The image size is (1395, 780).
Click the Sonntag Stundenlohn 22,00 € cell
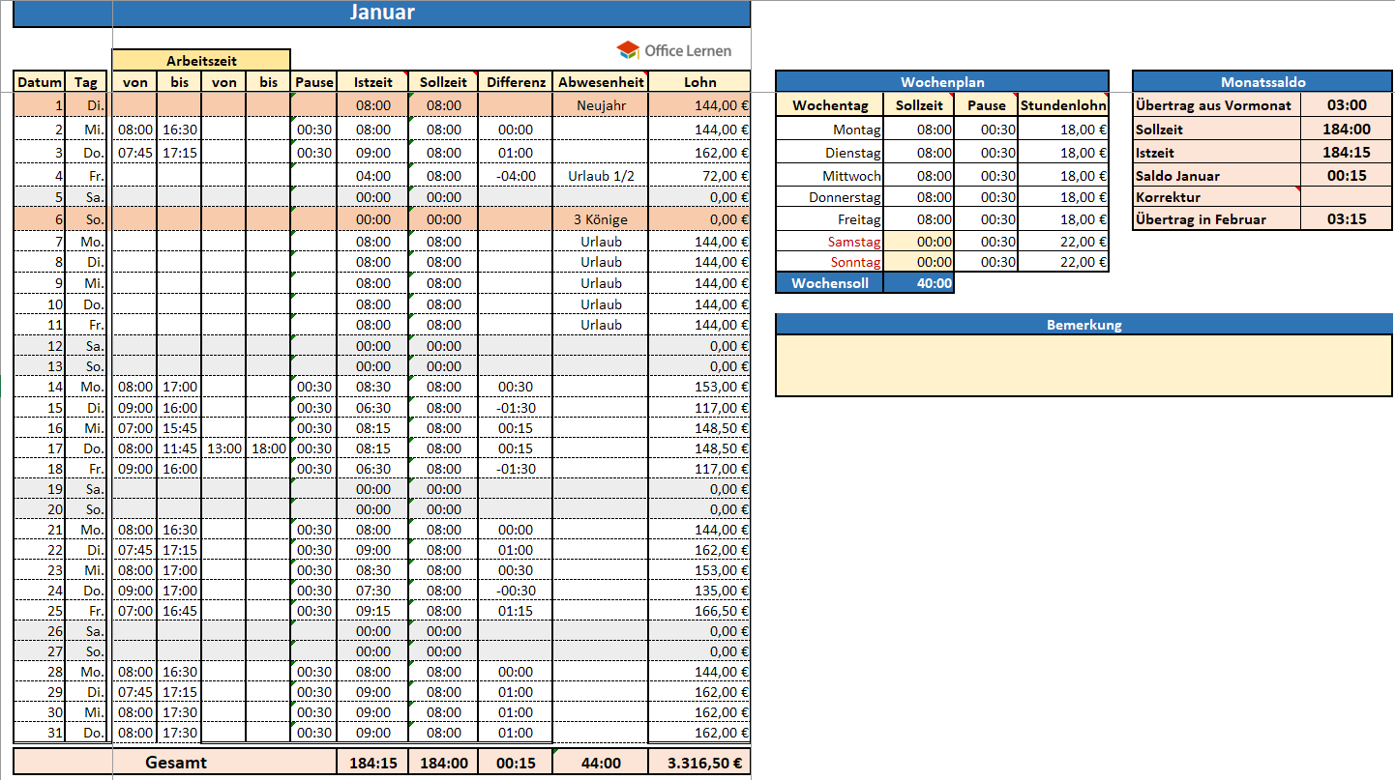(x=1063, y=263)
